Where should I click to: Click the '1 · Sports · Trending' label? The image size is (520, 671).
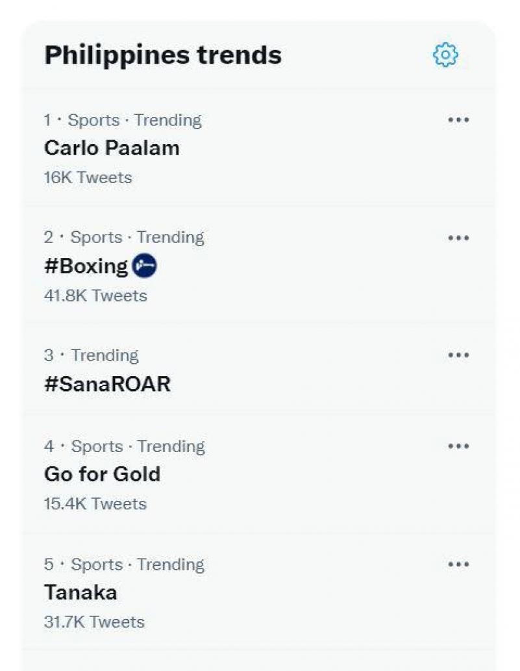point(123,120)
